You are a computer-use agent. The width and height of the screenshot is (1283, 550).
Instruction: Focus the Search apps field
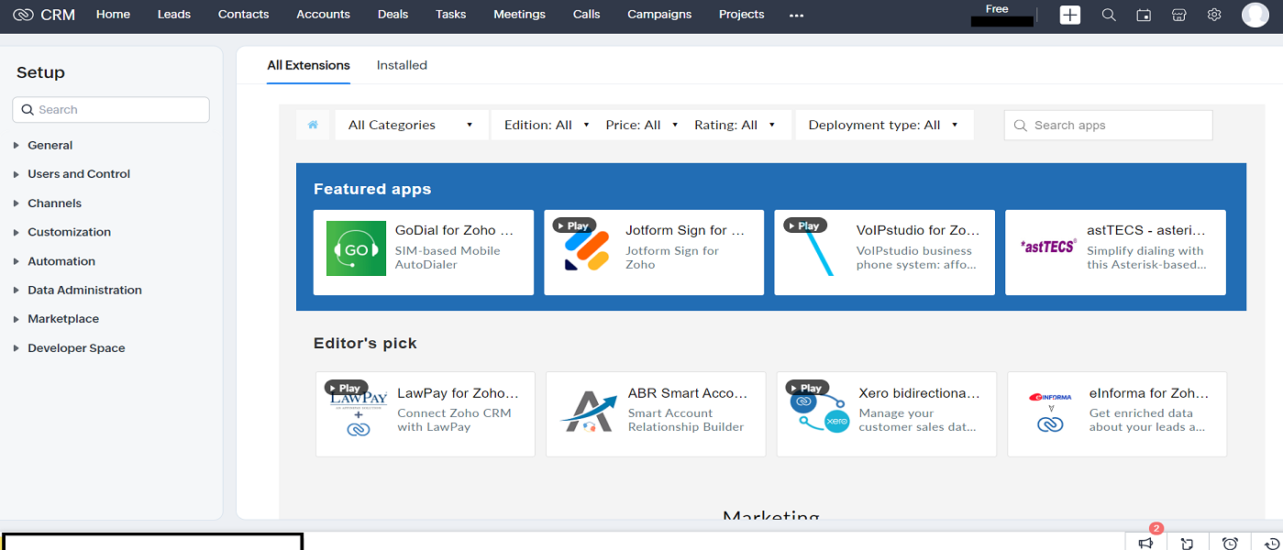[x=1108, y=126]
